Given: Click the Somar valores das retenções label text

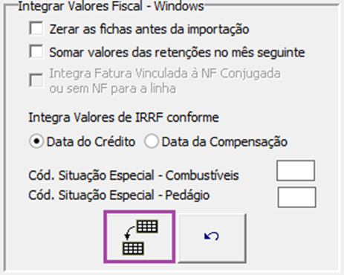Looking at the screenshot, I should (x=177, y=53).
